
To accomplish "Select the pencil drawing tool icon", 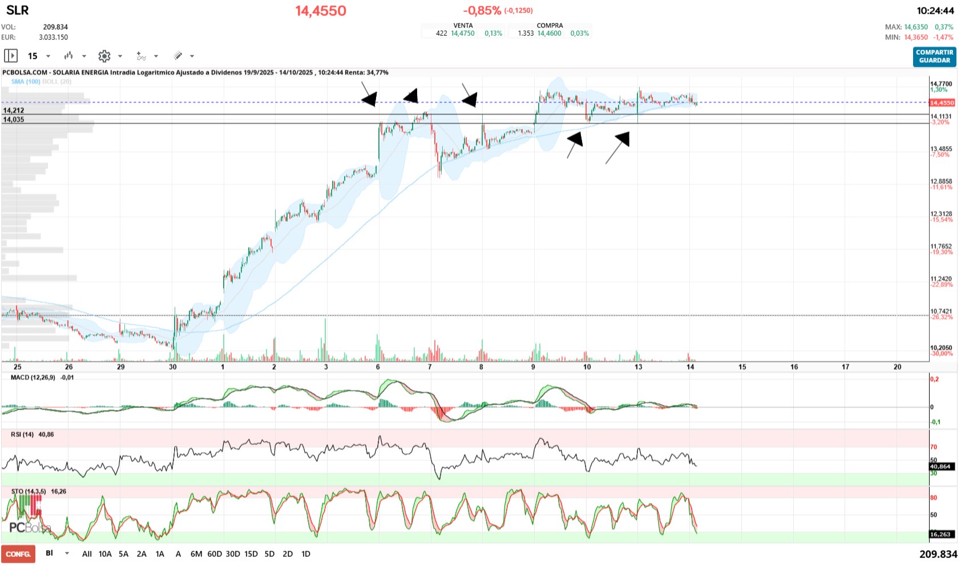I will [178, 56].
